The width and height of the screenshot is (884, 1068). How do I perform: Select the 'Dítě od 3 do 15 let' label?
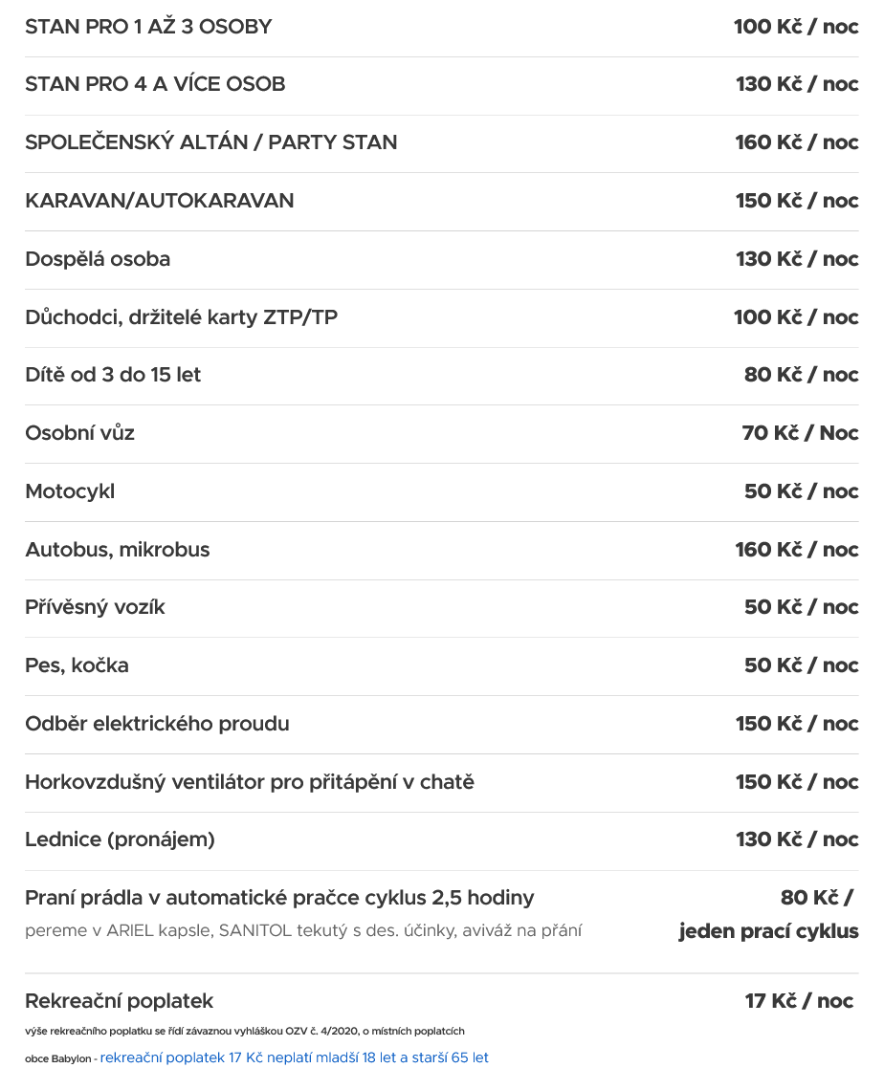(x=113, y=375)
